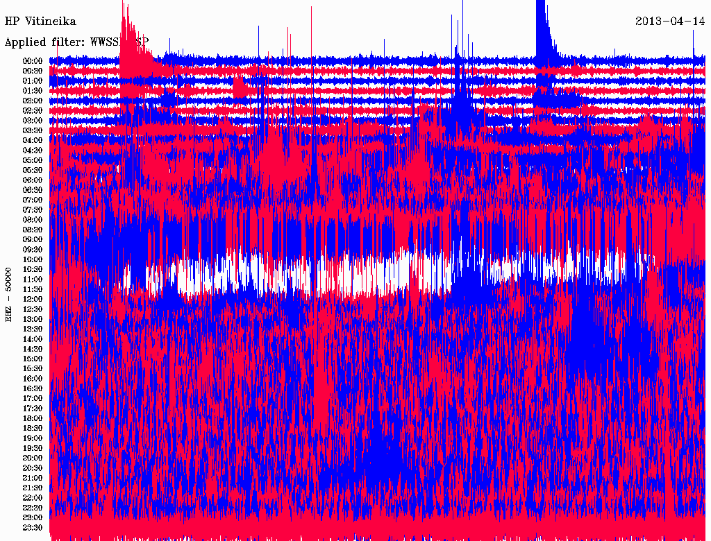Click the 06:30 time label
Image resolution: width=711 pixels, height=541 pixels.
coord(33,190)
